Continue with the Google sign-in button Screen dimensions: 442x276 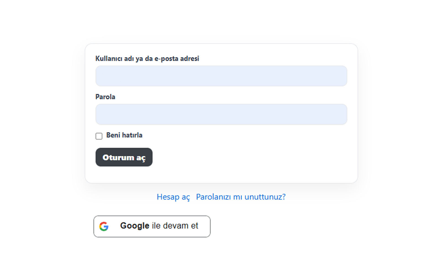(x=152, y=226)
